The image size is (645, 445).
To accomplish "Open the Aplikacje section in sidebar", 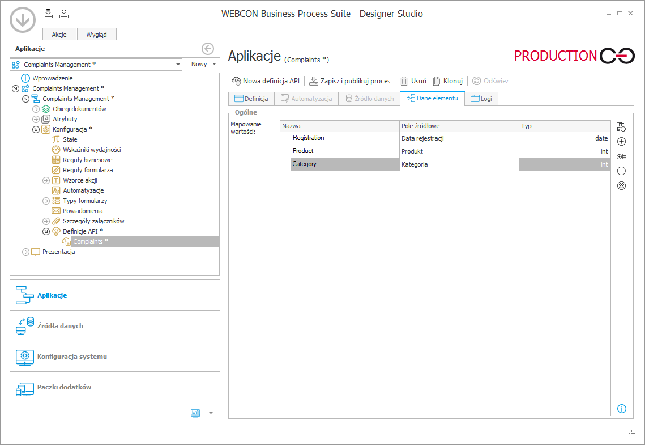I will pyautogui.click(x=115, y=295).
